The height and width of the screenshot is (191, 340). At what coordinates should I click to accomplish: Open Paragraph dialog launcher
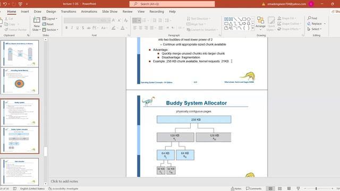tap(219, 35)
